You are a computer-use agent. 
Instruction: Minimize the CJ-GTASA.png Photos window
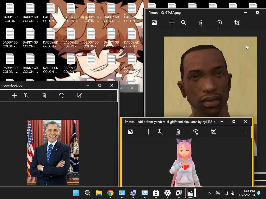[x=245, y=12]
